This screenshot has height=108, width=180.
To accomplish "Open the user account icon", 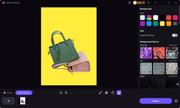I will tap(149, 3).
